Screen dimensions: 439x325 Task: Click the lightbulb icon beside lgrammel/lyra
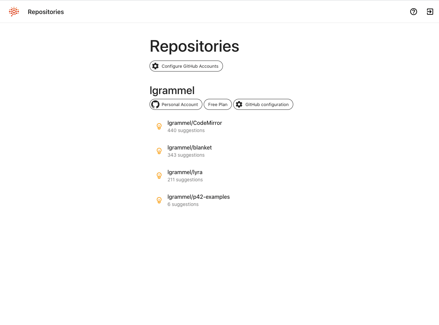coord(159,175)
